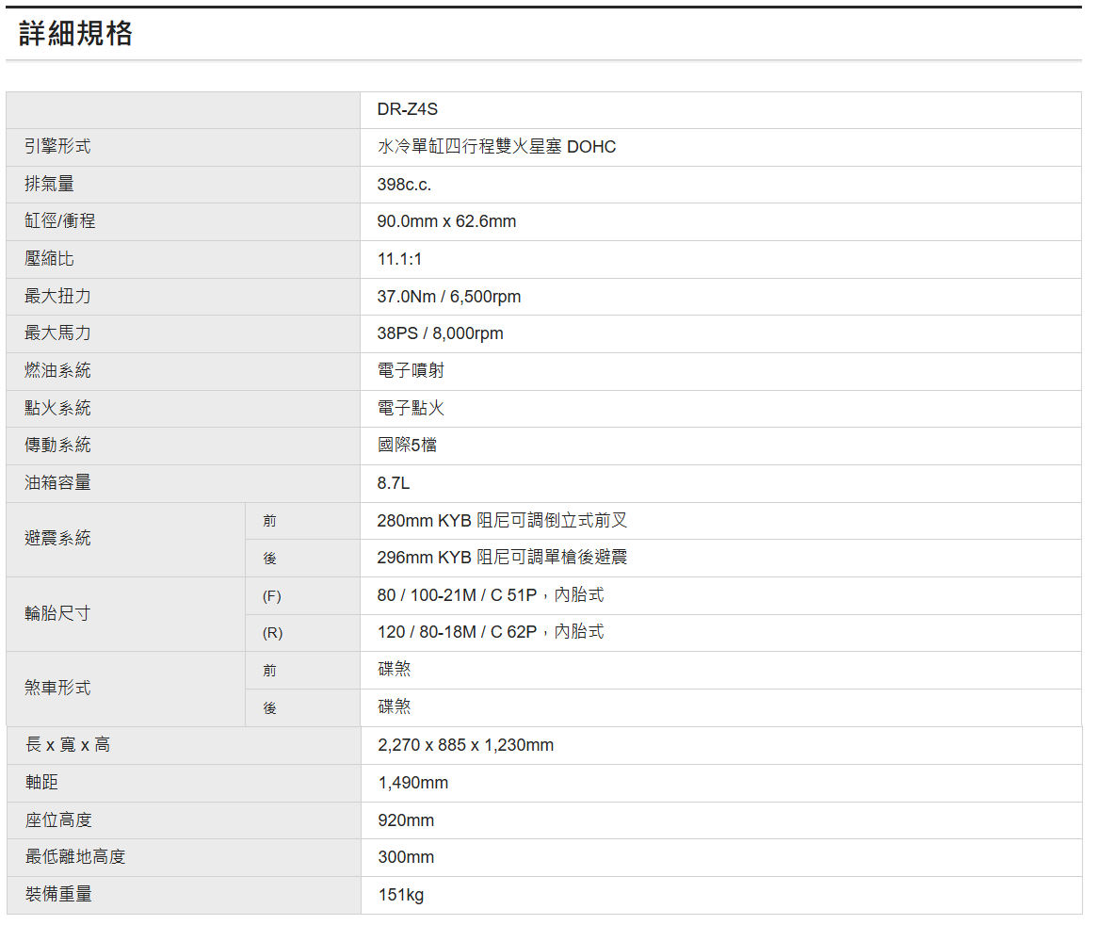Select the DR-Z4S model header cell

tap(408, 109)
